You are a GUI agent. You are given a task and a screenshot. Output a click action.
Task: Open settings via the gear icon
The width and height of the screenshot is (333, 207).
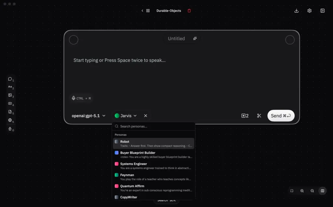[310, 11]
